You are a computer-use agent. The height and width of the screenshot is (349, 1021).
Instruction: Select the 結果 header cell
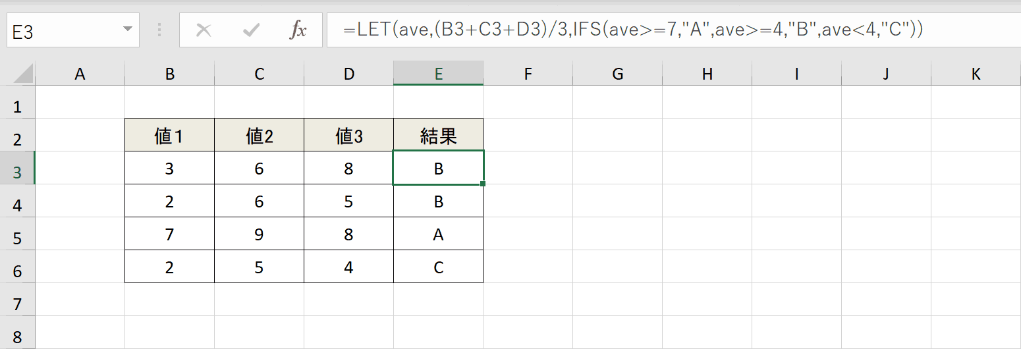[x=438, y=135]
